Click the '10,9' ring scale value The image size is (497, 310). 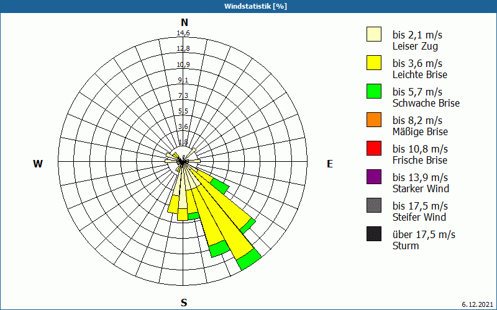click(183, 64)
